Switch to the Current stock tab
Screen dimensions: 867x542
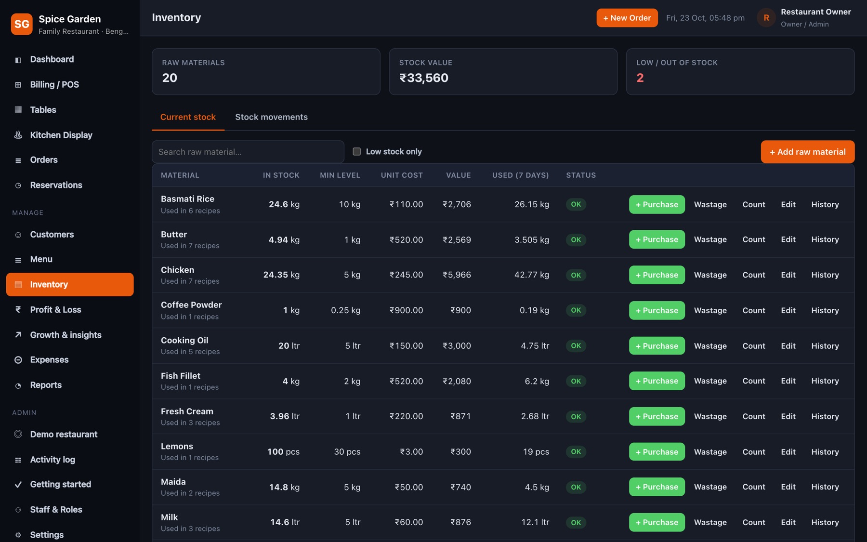[188, 117]
